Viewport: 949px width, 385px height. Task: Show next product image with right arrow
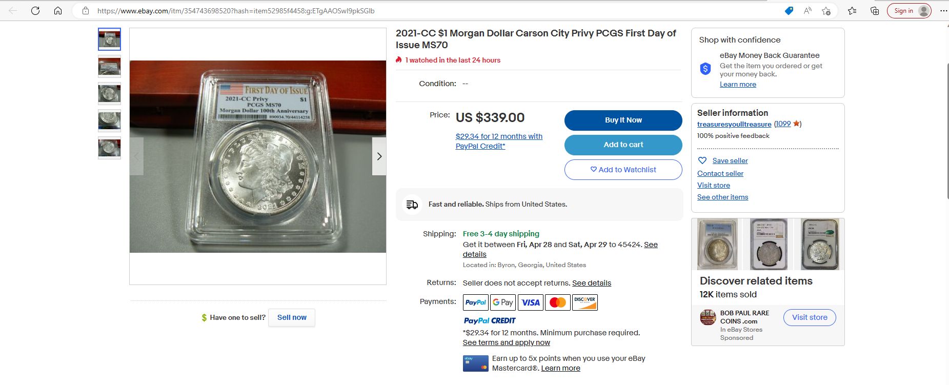tap(379, 156)
